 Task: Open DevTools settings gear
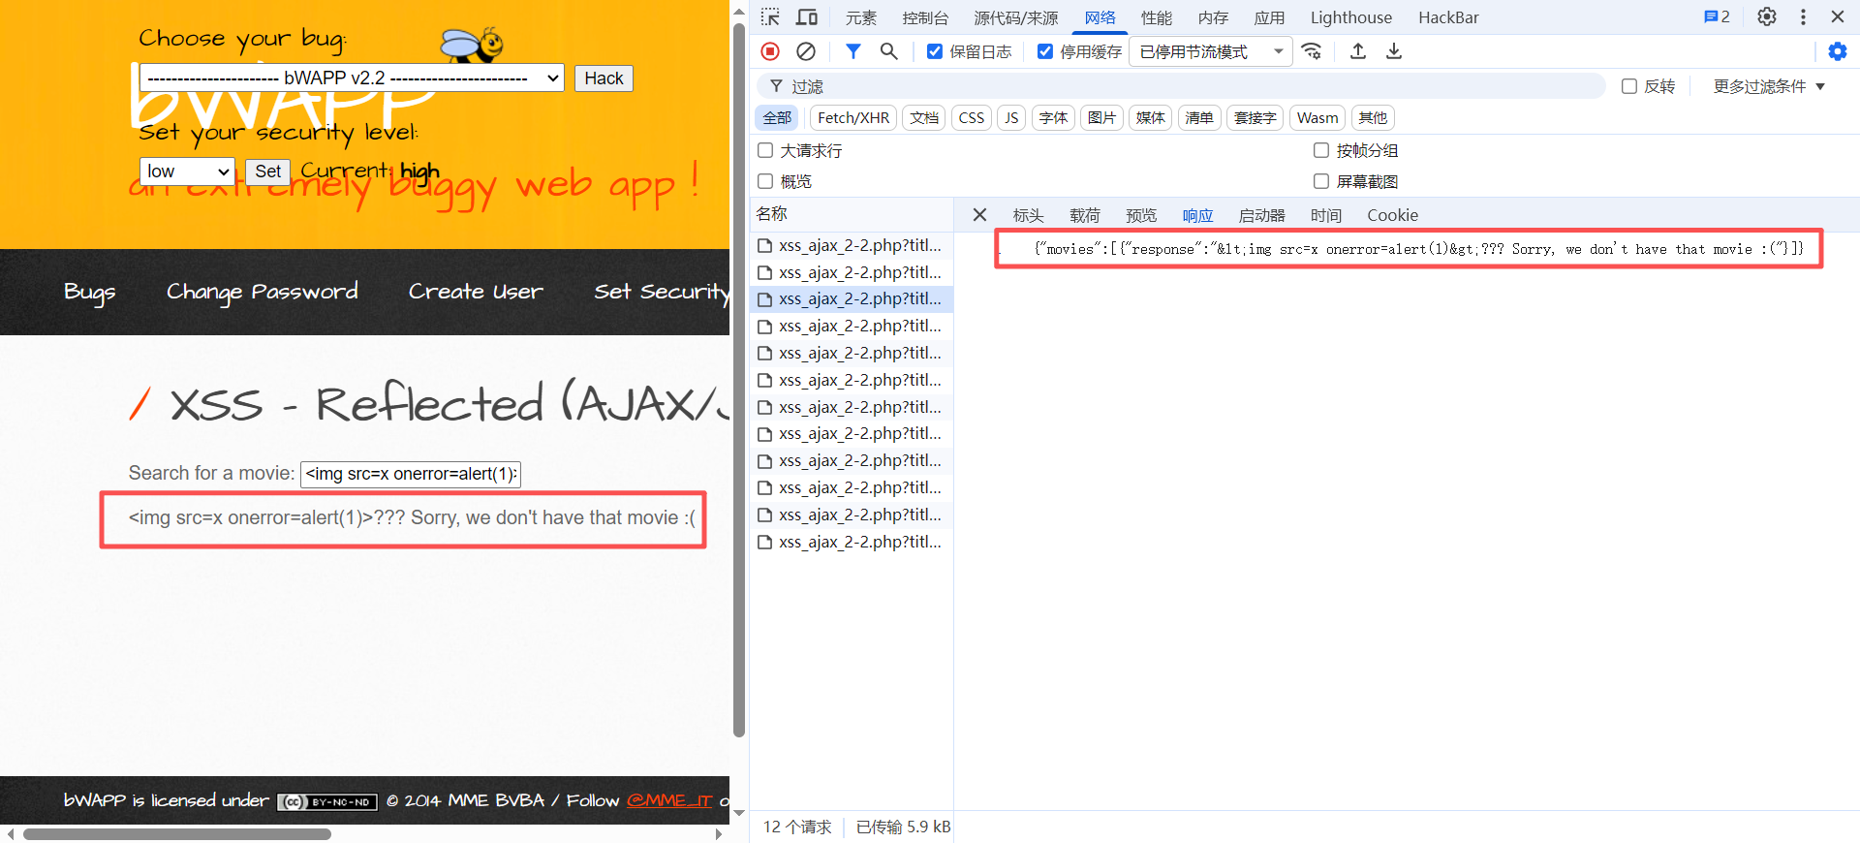(1767, 17)
